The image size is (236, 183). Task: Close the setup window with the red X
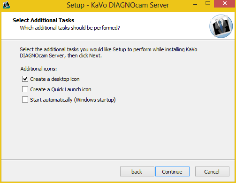click(225, 3)
